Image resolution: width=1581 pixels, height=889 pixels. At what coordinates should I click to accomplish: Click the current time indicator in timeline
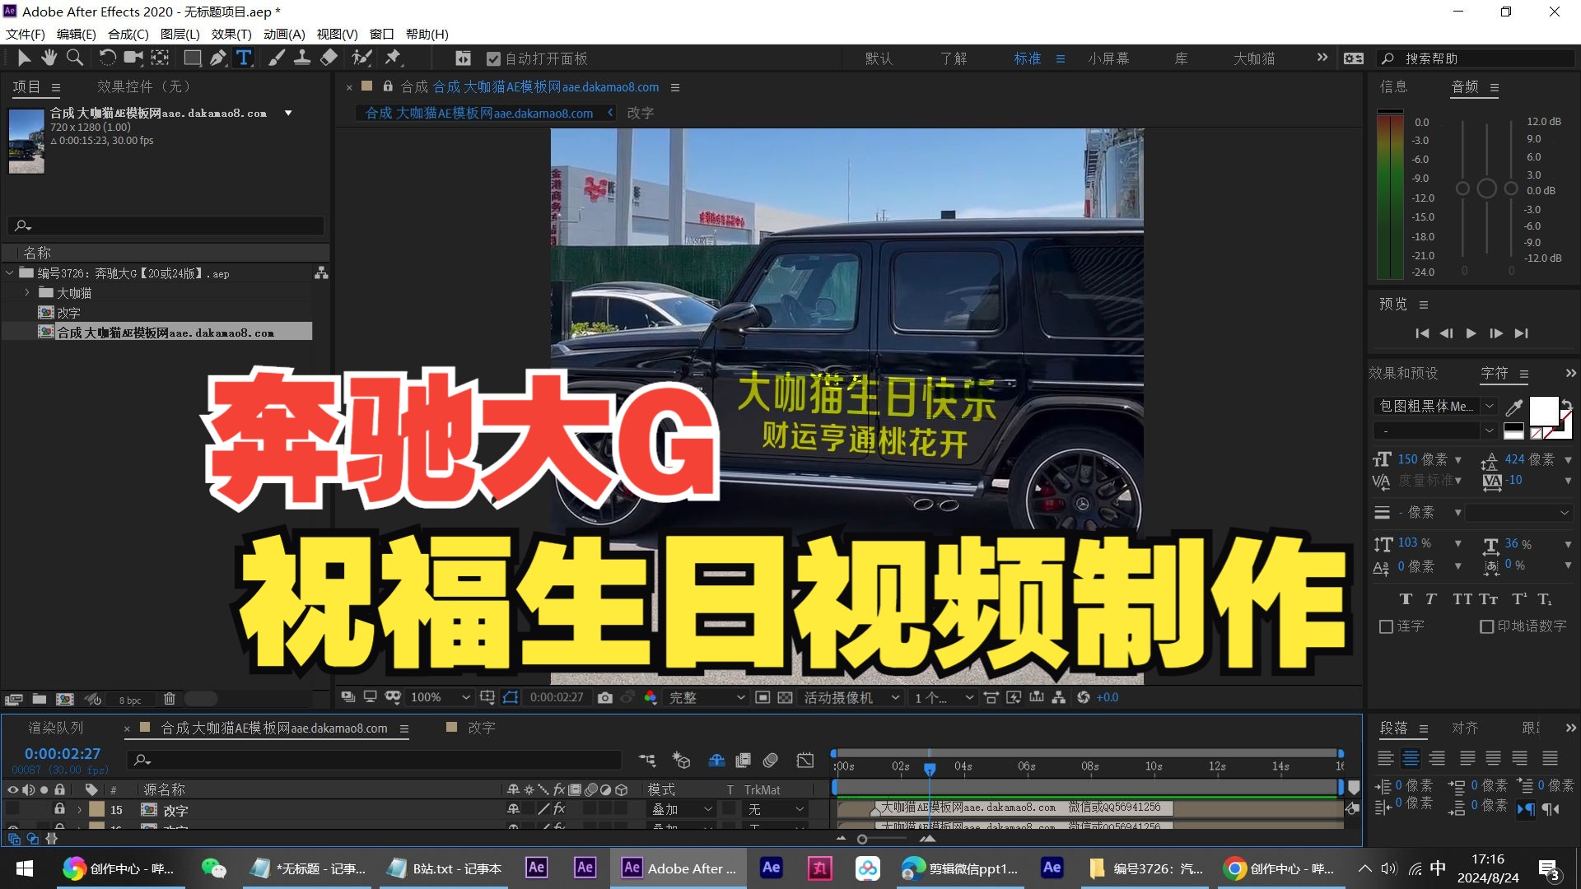pos(930,769)
